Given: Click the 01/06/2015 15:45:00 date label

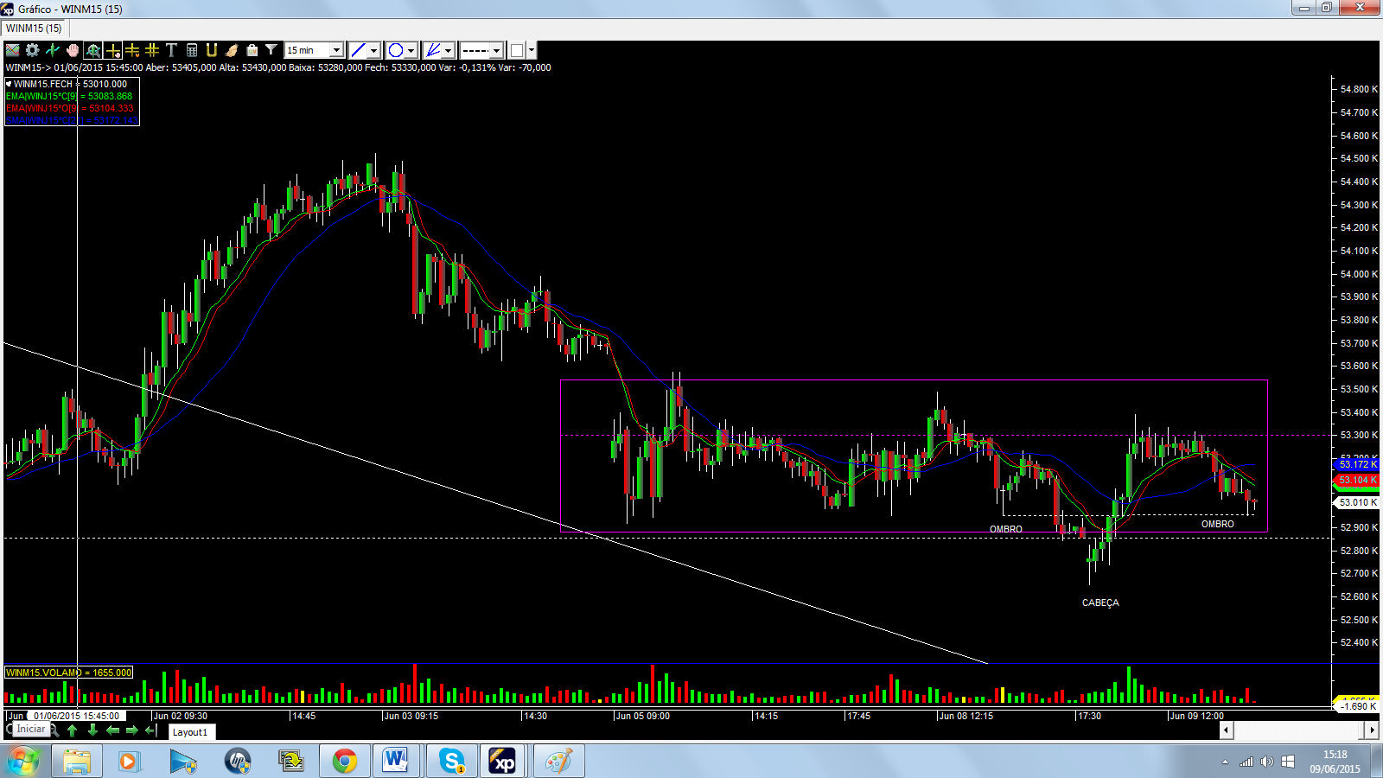Looking at the screenshot, I should click(x=76, y=716).
